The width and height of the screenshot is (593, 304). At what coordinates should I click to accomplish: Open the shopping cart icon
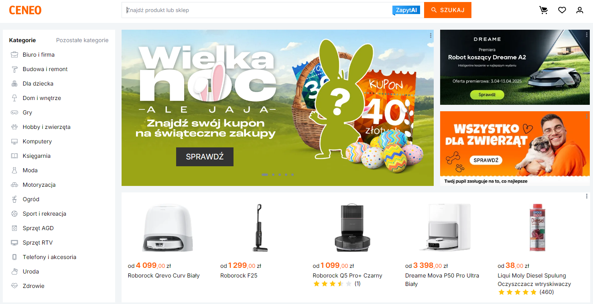pyautogui.click(x=544, y=10)
